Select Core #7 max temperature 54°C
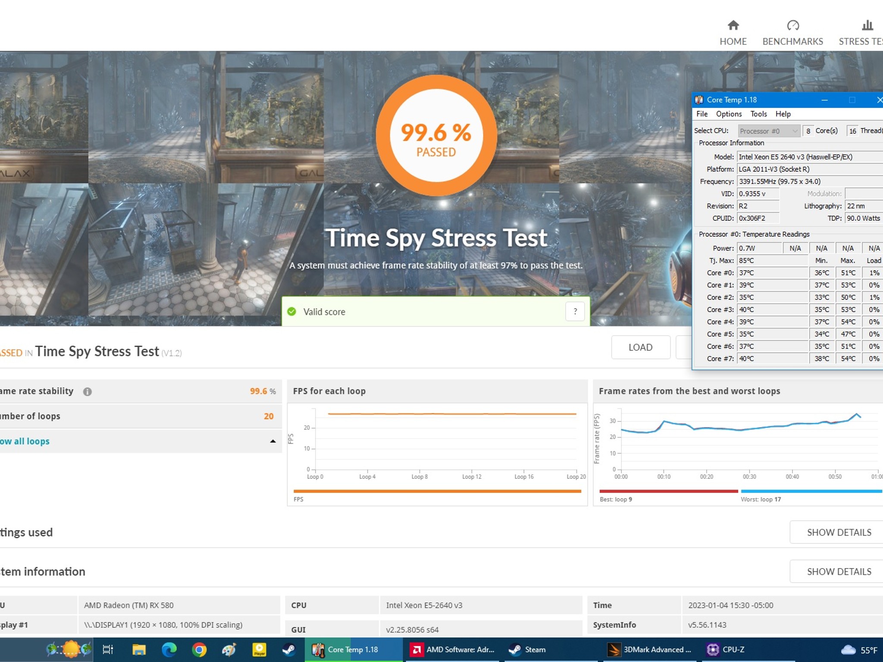883x662 pixels. 848,359
